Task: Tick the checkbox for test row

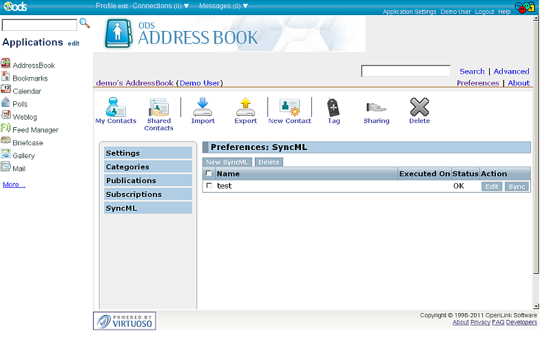Action: pyautogui.click(x=209, y=186)
